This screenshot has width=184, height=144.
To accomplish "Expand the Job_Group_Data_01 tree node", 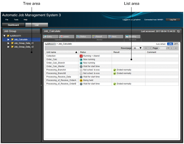I will coord(8,43).
